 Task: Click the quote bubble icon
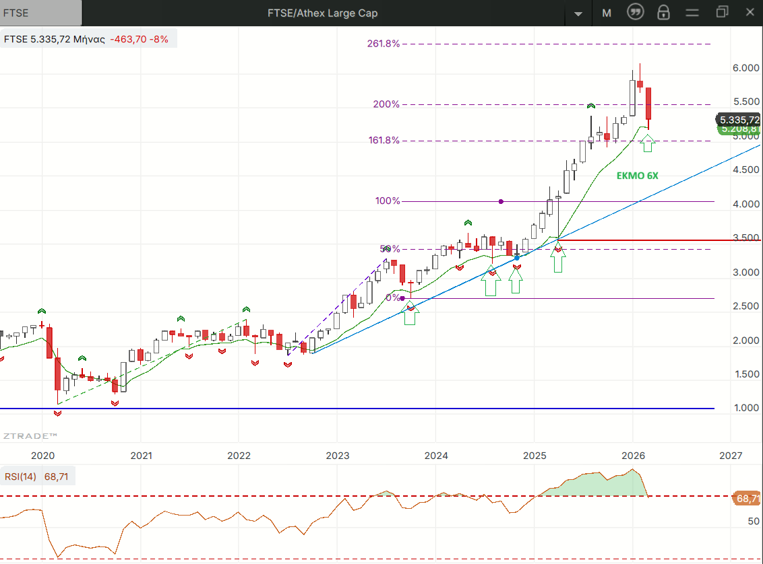(635, 12)
